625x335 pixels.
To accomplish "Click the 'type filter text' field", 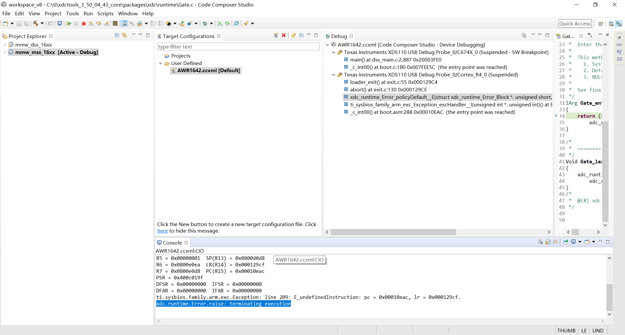I will point(238,47).
